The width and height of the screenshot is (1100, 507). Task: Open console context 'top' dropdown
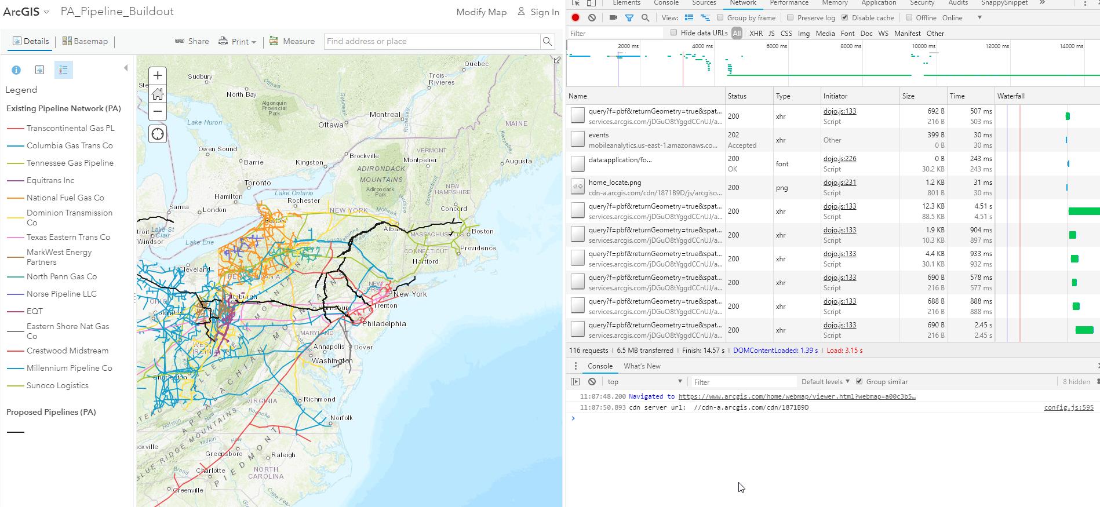click(x=645, y=382)
